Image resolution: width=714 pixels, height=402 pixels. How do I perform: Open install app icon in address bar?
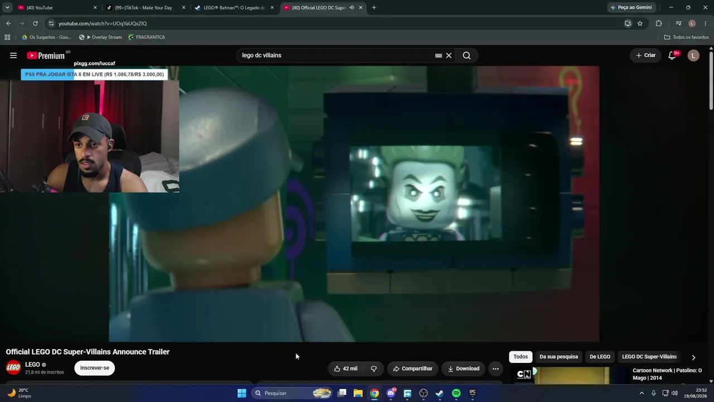pyautogui.click(x=628, y=23)
